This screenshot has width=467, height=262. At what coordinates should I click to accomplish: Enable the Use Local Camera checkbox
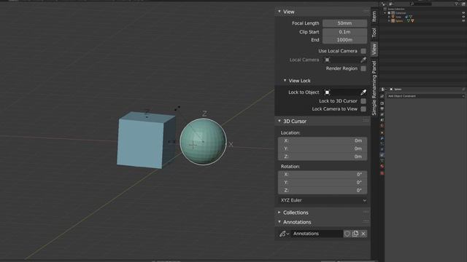point(363,51)
